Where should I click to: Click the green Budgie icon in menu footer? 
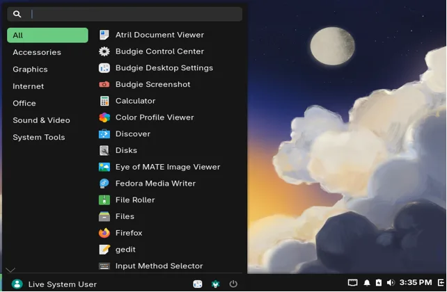216,284
